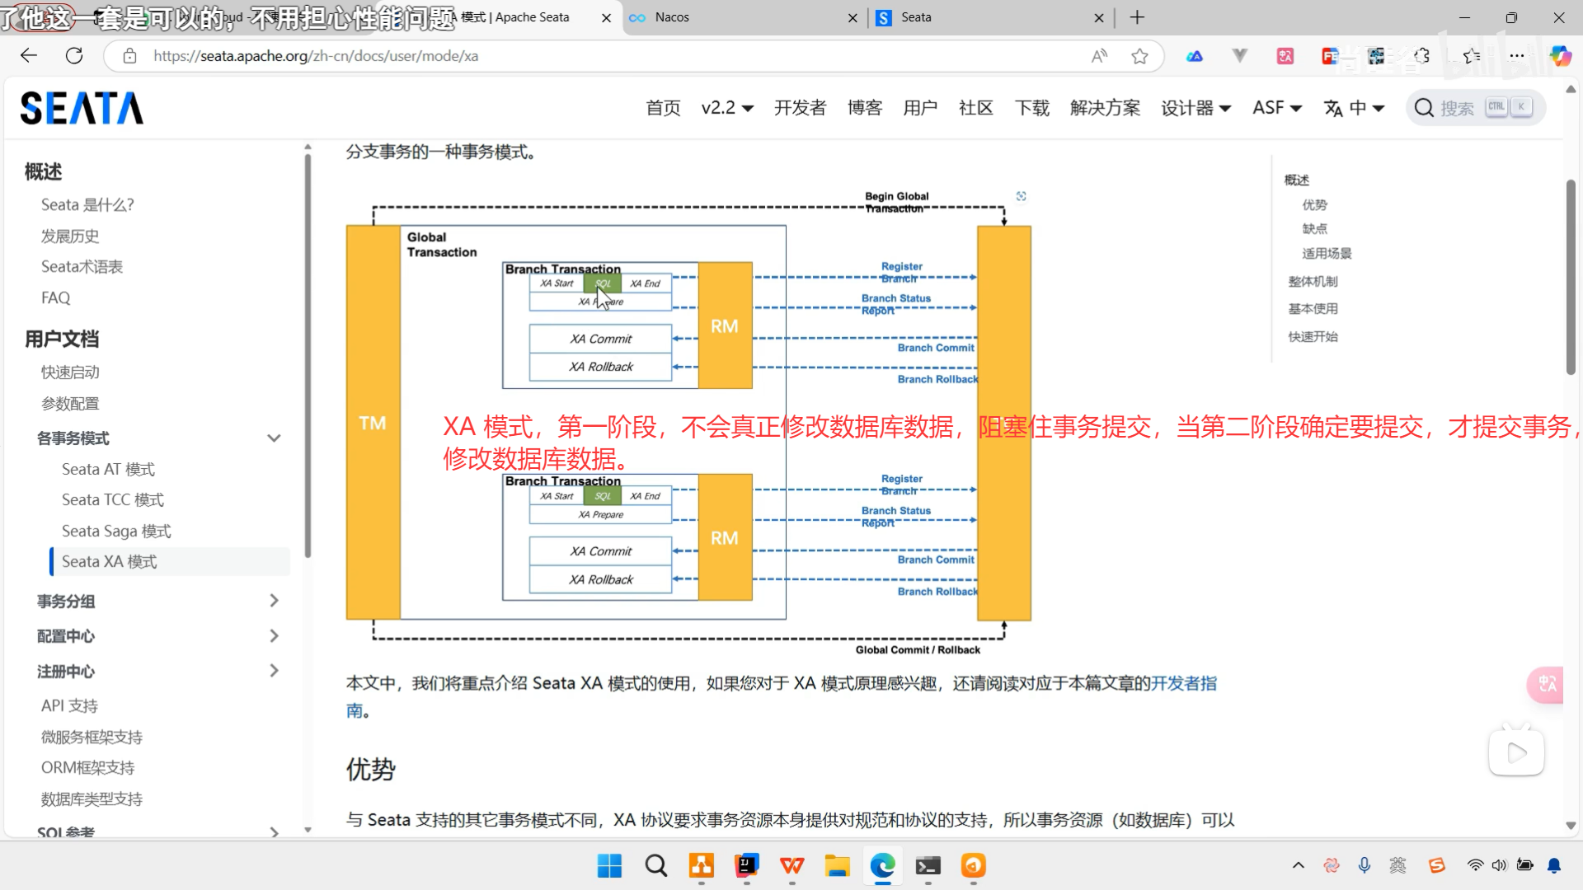The image size is (1583, 890).
Task: Open the 设计器 dropdown menu
Action: tap(1195, 108)
